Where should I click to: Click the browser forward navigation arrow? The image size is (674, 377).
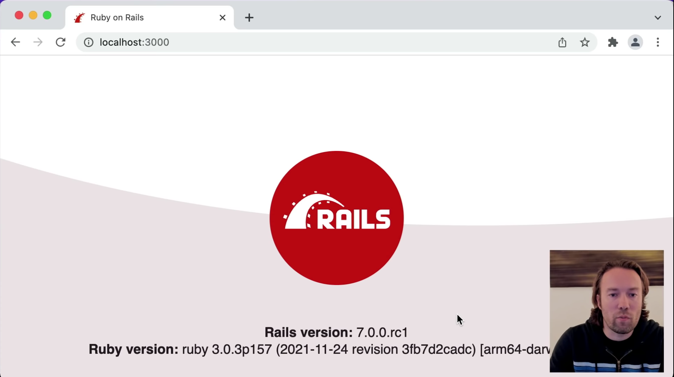pyautogui.click(x=38, y=42)
